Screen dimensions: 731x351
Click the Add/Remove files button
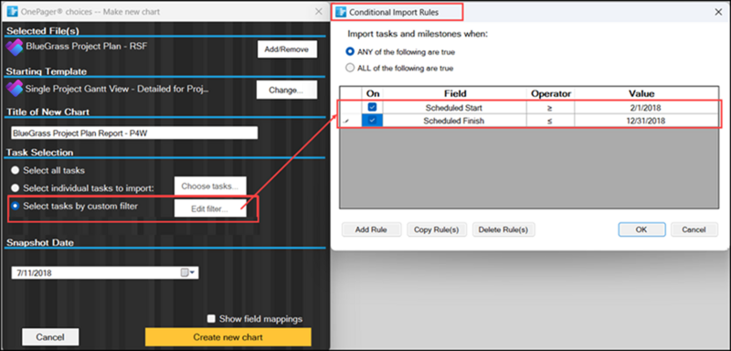coord(287,49)
